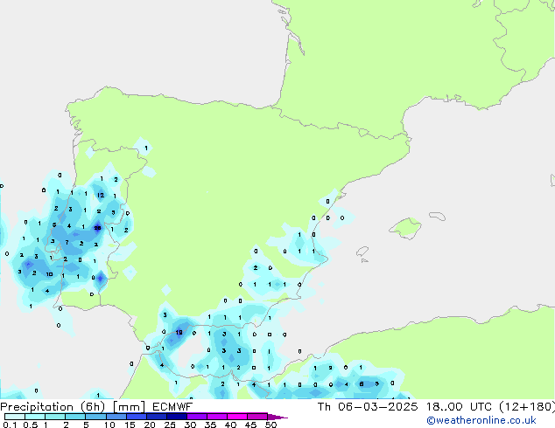The height and width of the screenshot is (428, 555).
Task: Click the '28' precipitation value over Portugal
Action: [98, 228]
